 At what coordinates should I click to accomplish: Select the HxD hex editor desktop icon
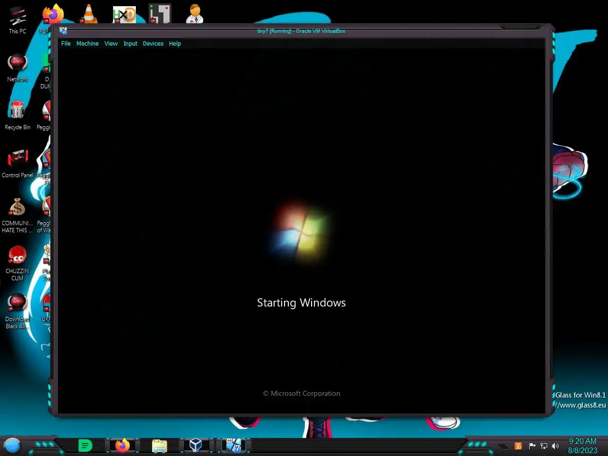124,14
